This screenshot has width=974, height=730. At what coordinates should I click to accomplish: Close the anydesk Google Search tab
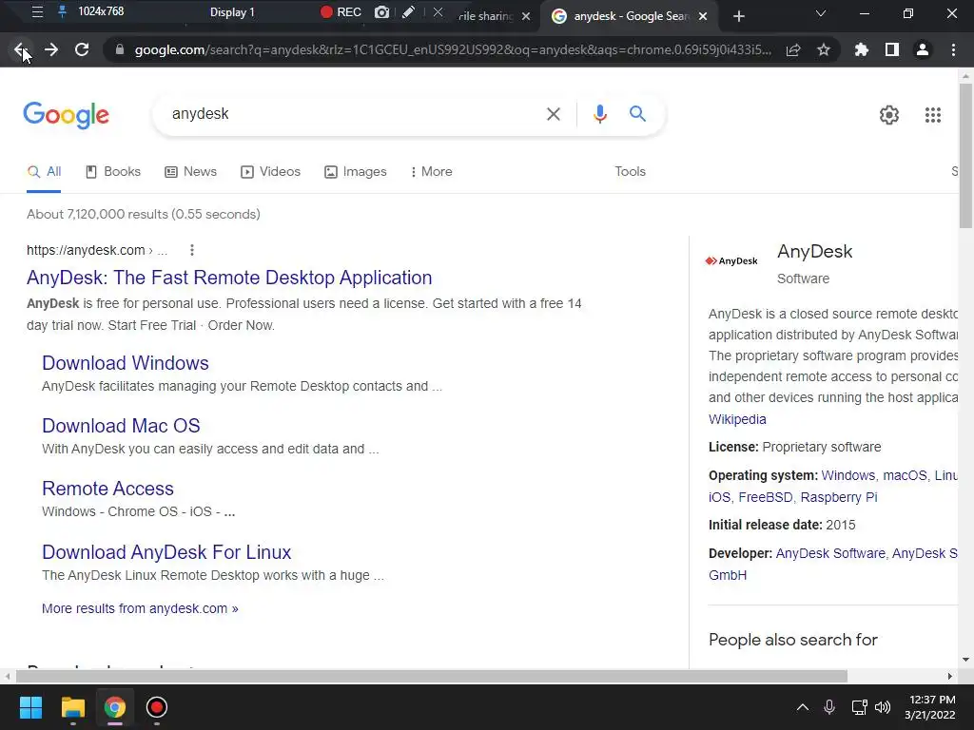coord(703,16)
